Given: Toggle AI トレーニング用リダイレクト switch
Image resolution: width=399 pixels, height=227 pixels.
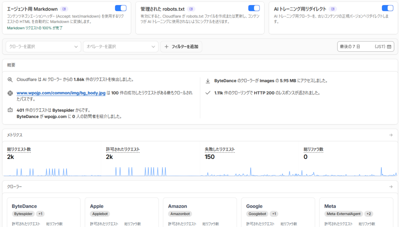Looking at the screenshot, I should click(387, 8).
